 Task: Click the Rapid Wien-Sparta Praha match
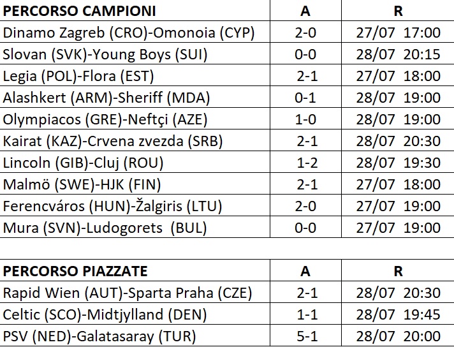(127, 293)
